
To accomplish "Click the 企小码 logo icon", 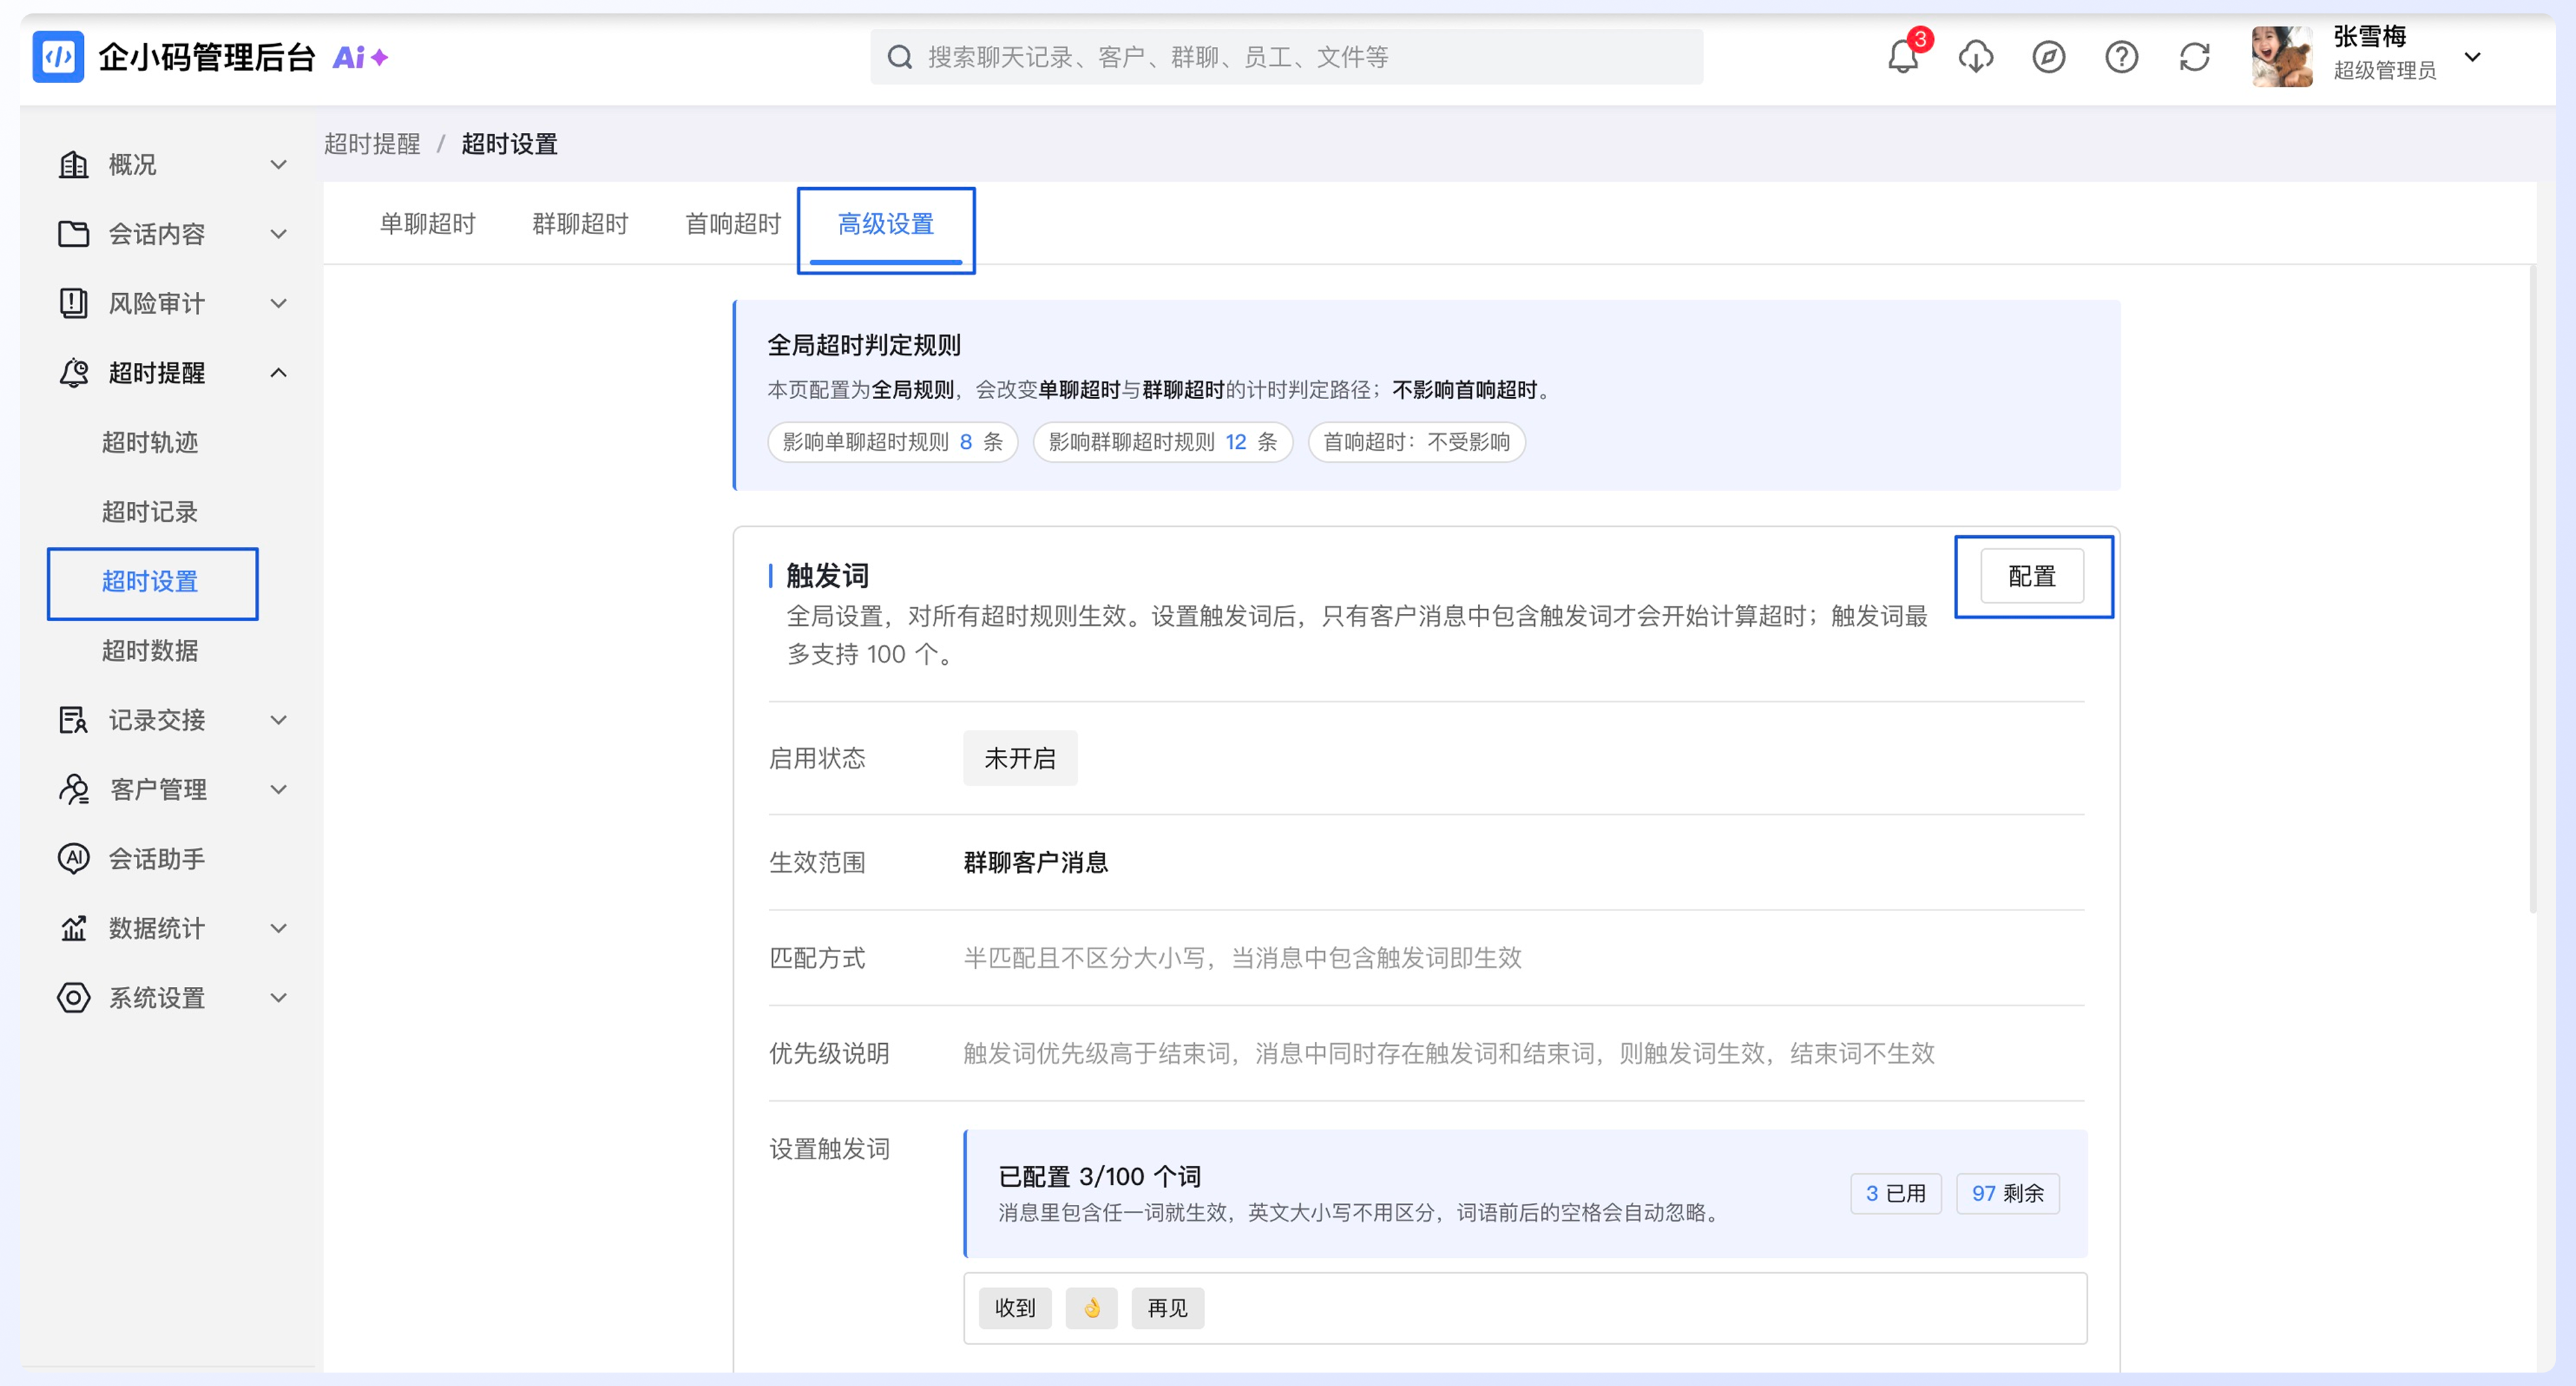I will [58, 57].
